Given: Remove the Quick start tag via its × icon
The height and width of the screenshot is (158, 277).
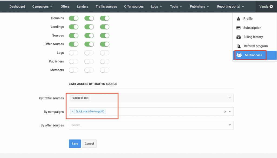Looking at the screenshot, I should point(72,111).
